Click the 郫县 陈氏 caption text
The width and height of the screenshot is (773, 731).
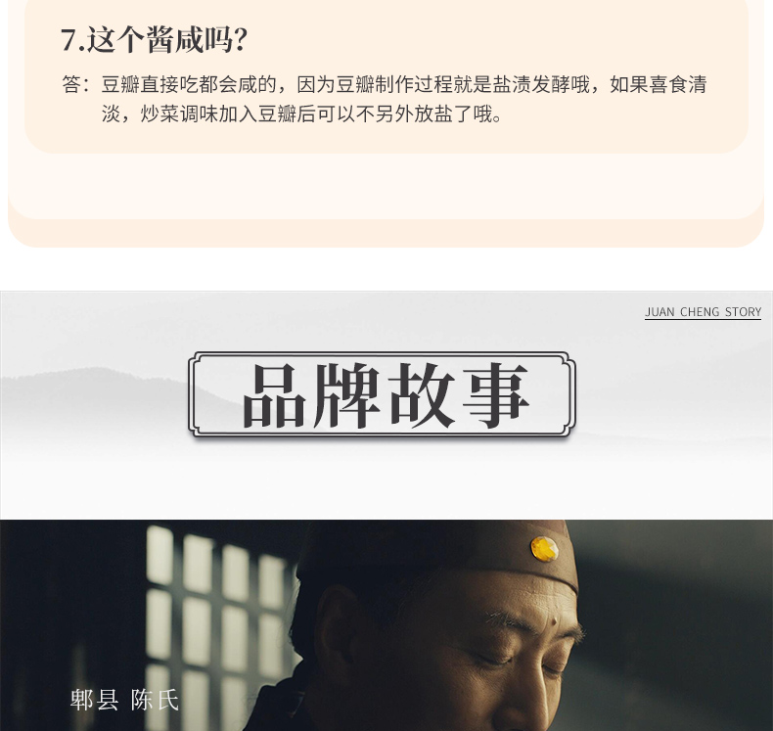point(124,700)
